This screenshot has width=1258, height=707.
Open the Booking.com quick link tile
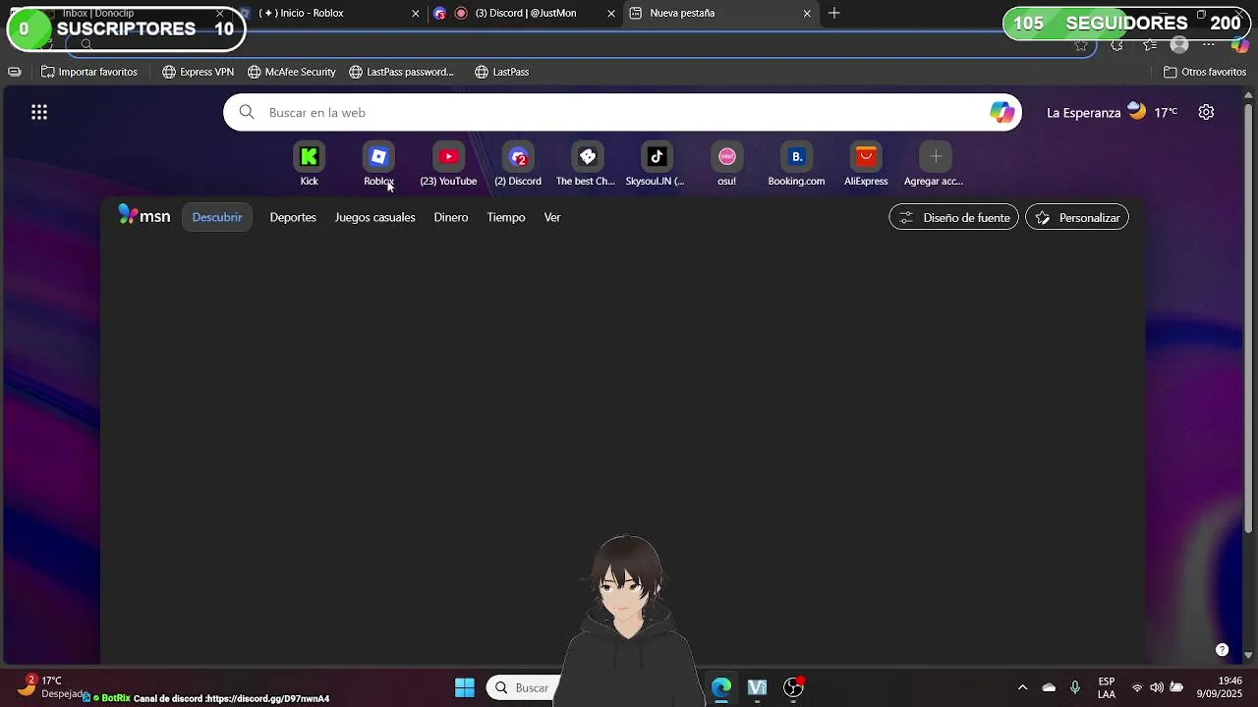[796, 165]
